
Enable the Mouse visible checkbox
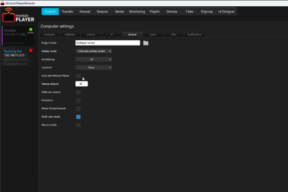pos(78,125)
